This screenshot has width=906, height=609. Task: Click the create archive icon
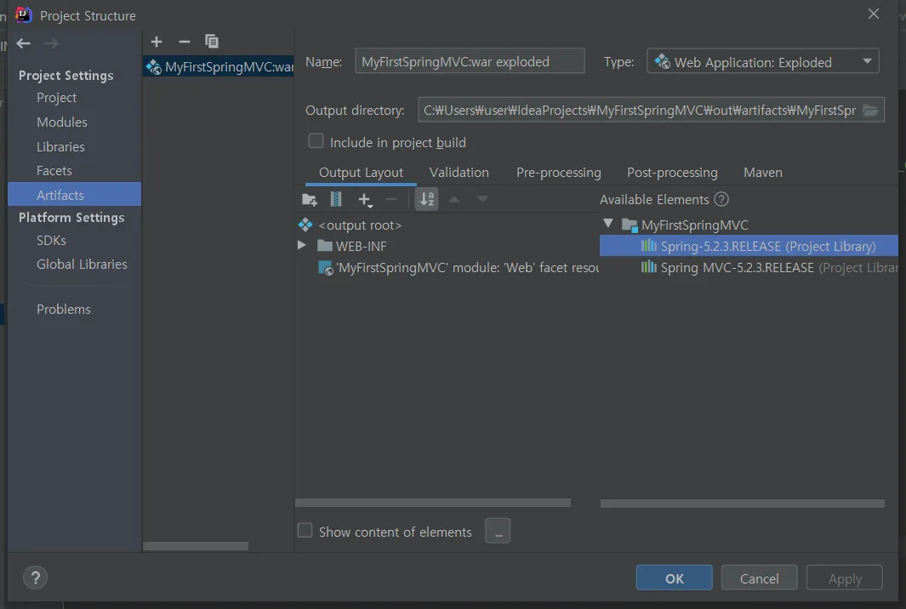pos(336,200)
